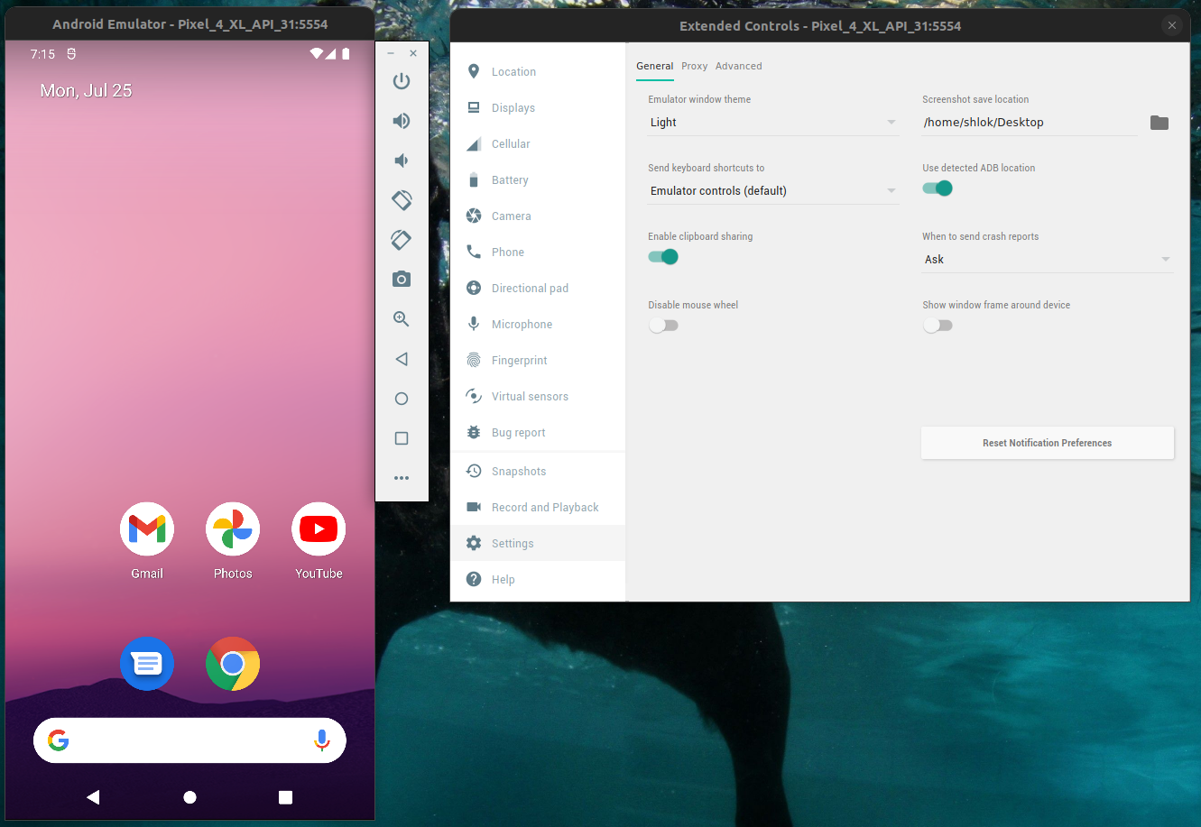Reset Notification Preferences
The image size is (1201, 827).
[1047, 443]
